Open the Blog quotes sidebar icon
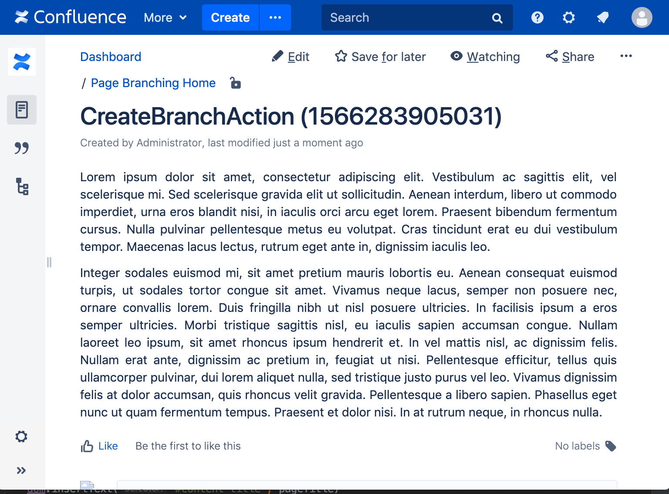 (22, 148)
